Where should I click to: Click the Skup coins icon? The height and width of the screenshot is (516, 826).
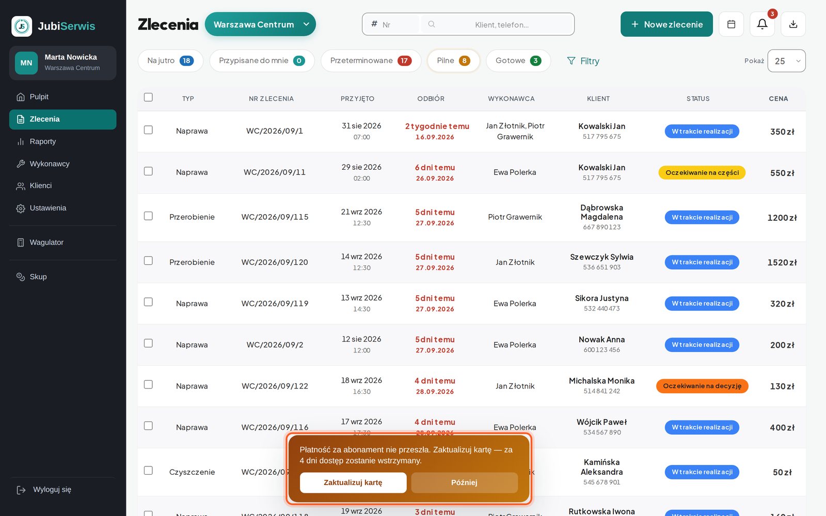(x=21, y=277)
